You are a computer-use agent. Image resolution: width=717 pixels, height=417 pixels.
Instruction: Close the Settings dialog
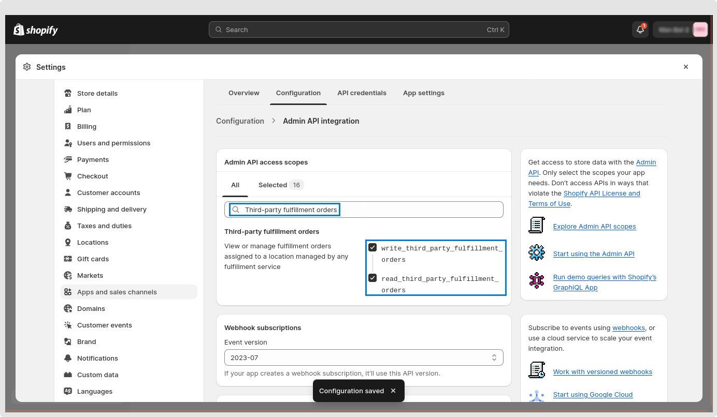point(686,67)
